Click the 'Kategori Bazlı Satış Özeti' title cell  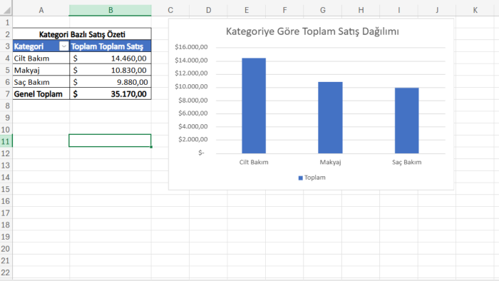click(82, 34)
